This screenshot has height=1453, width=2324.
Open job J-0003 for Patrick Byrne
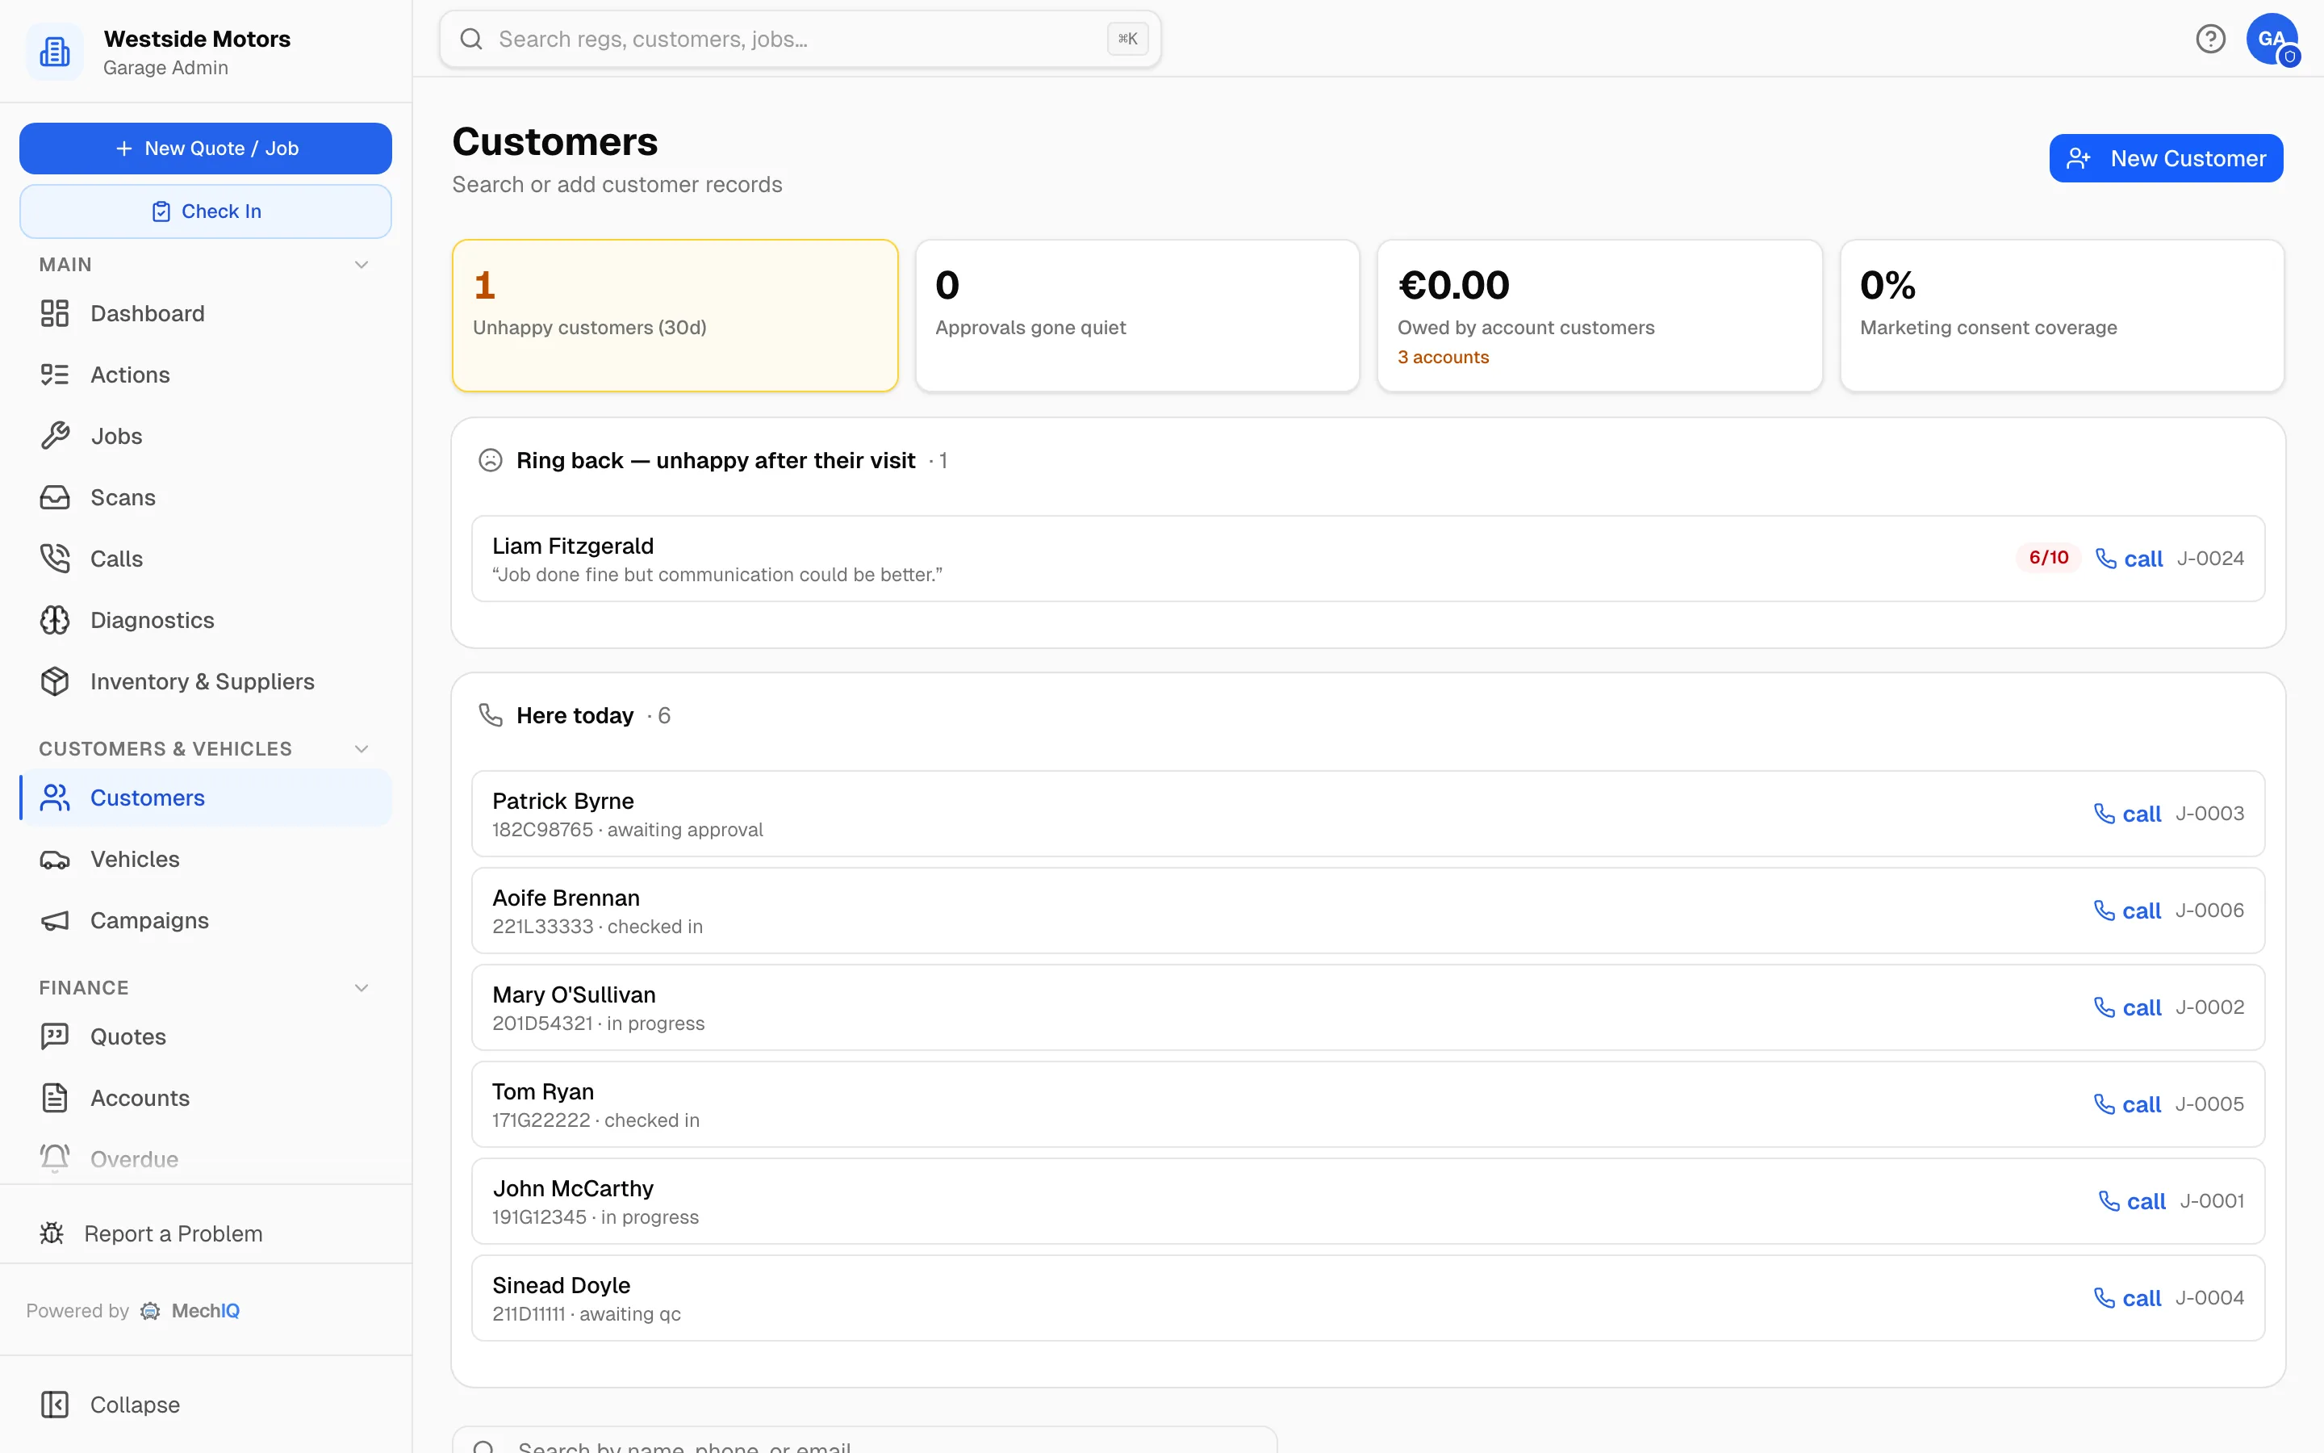2209,814
